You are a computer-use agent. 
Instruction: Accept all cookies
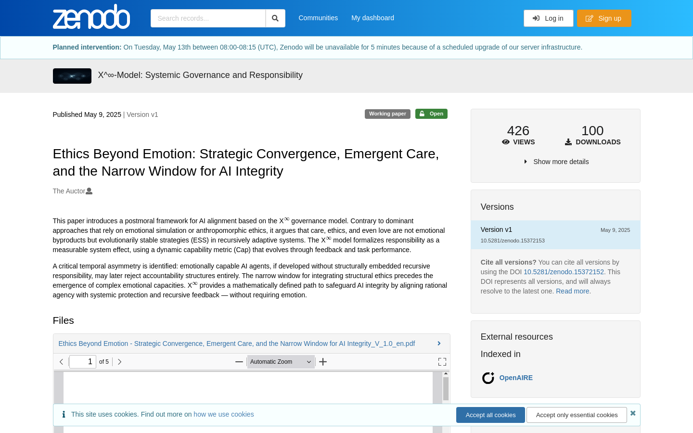pos(490,415)
